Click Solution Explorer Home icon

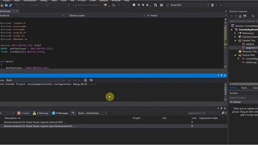pyautogui.click(x=240, y=16)
